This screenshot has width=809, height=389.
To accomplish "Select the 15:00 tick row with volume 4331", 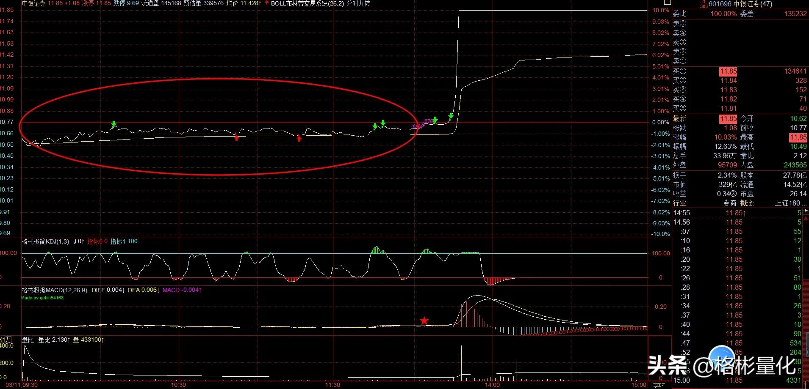I will click(737, 381).
